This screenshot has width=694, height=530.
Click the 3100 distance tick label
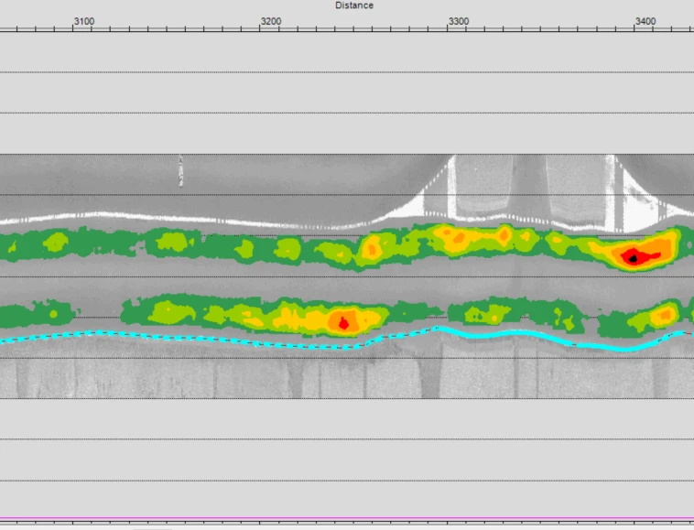(x=83, y=21)
